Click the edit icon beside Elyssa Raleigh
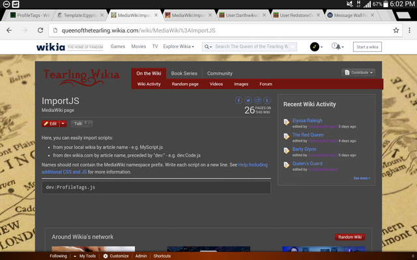Screen dimensions: 417x260 (287, 122)
